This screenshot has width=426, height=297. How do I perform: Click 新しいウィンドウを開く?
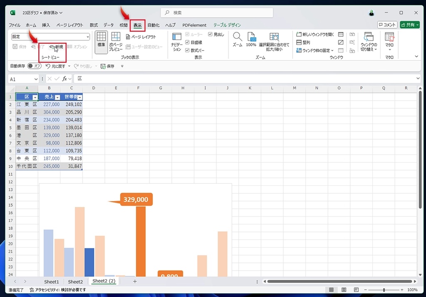click(x=315, y=34)
